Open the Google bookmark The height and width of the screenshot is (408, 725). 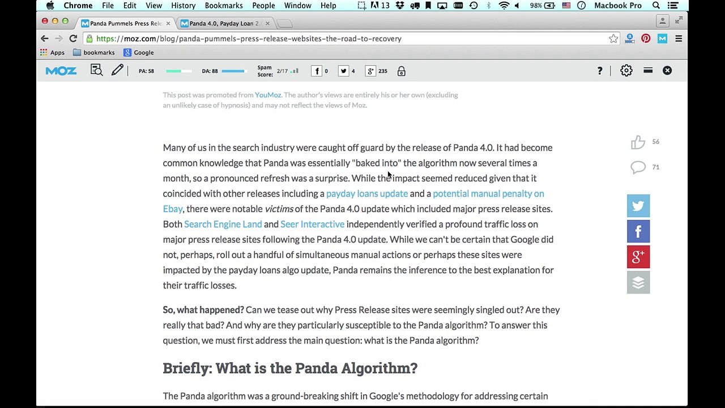click(139, 52)
